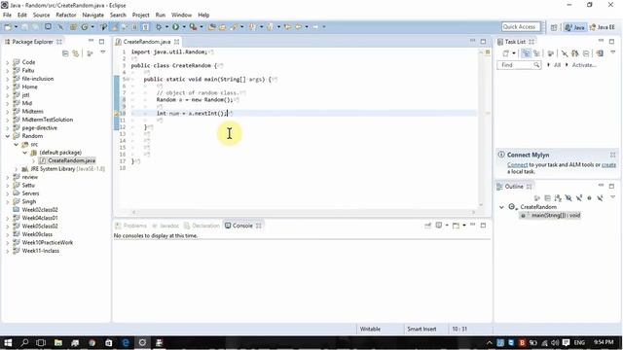The width and height of the screenshot is (623, 350).
Task: Run the program with green Run button
Action: (175, 27)
